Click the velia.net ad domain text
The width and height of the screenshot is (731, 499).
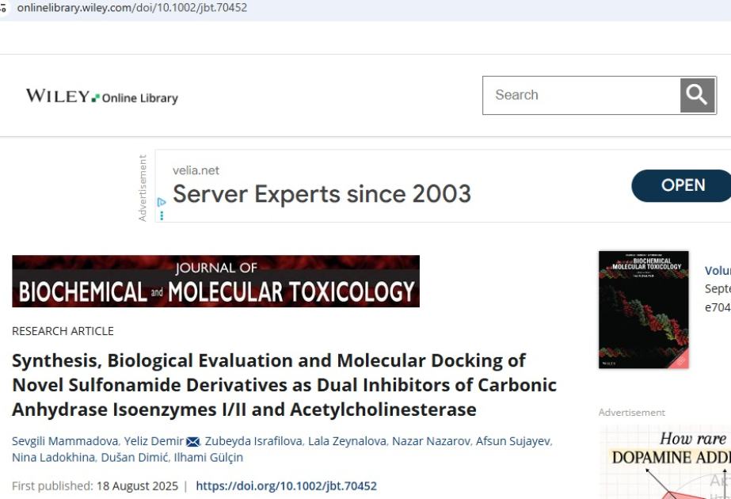[x=196, y=170]
